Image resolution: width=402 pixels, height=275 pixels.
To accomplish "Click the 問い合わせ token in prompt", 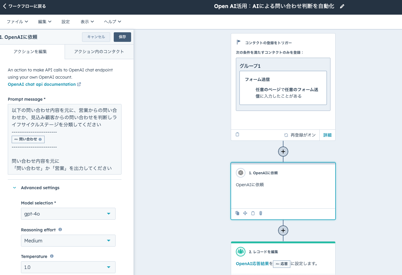I will [28, 139].
